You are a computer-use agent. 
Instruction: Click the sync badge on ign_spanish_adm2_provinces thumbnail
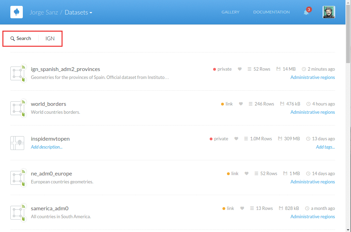click(x=23, y=67)
